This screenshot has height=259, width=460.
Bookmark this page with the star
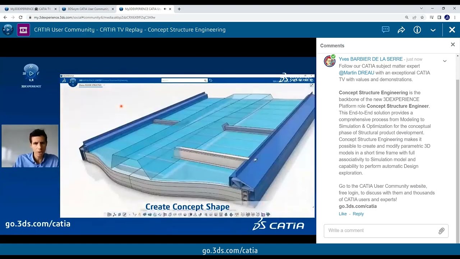click(422, 17)
